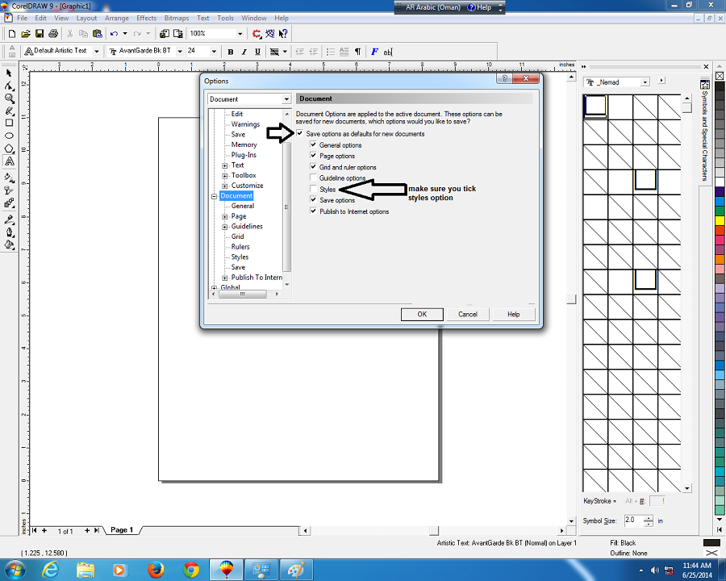726x581 pixels.
Task: Toggle Bold text formatting
Action: pos(231,52)
